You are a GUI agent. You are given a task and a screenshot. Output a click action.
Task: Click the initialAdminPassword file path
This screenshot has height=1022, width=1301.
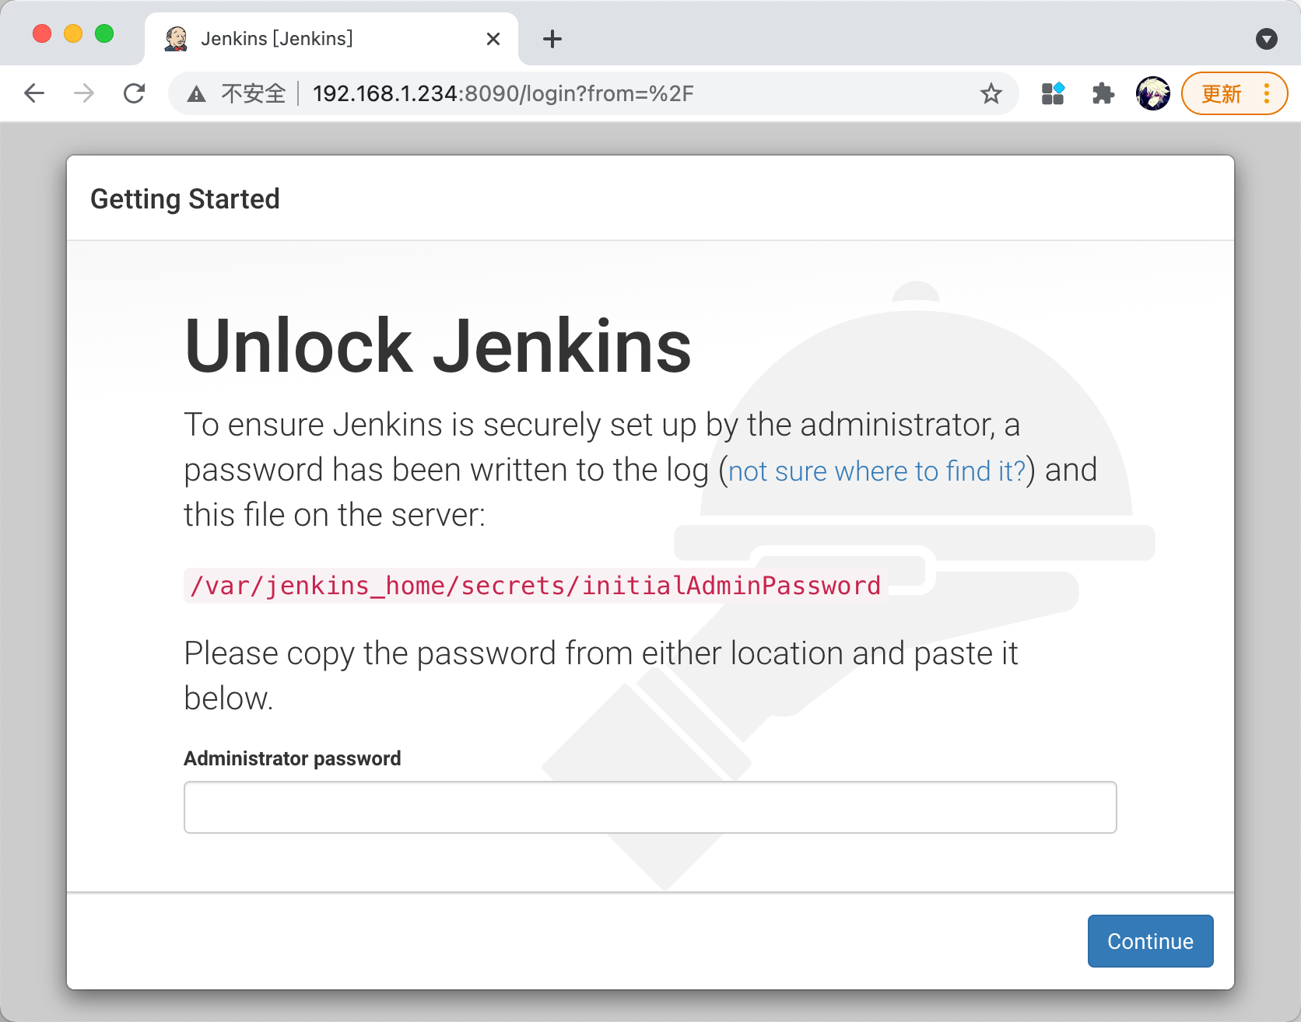coord(535,586)
